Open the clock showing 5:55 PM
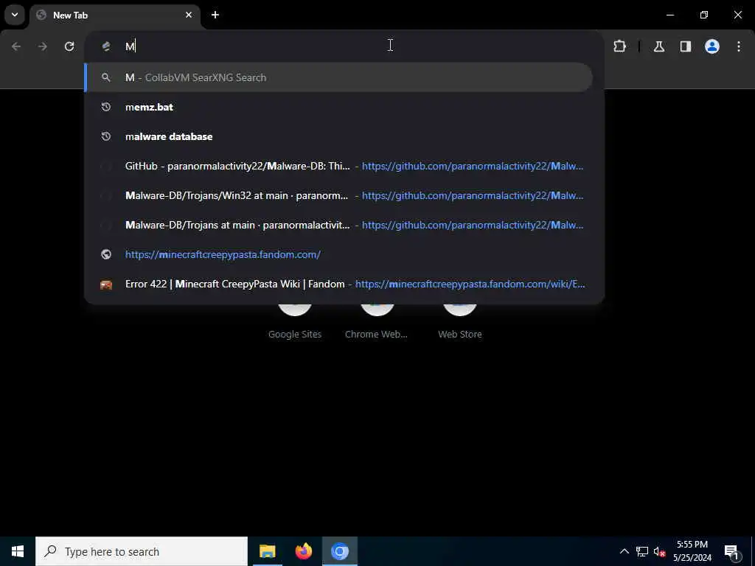Screen dimensions: 755x566 [692, 551]
